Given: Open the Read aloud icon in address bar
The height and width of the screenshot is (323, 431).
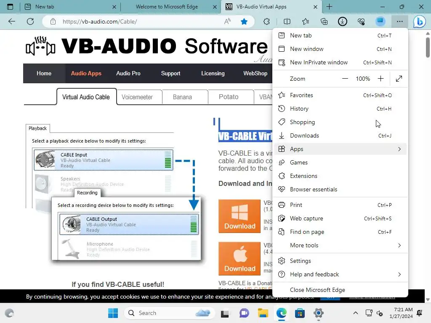Looking at the screenshot, I should [227, 21].
